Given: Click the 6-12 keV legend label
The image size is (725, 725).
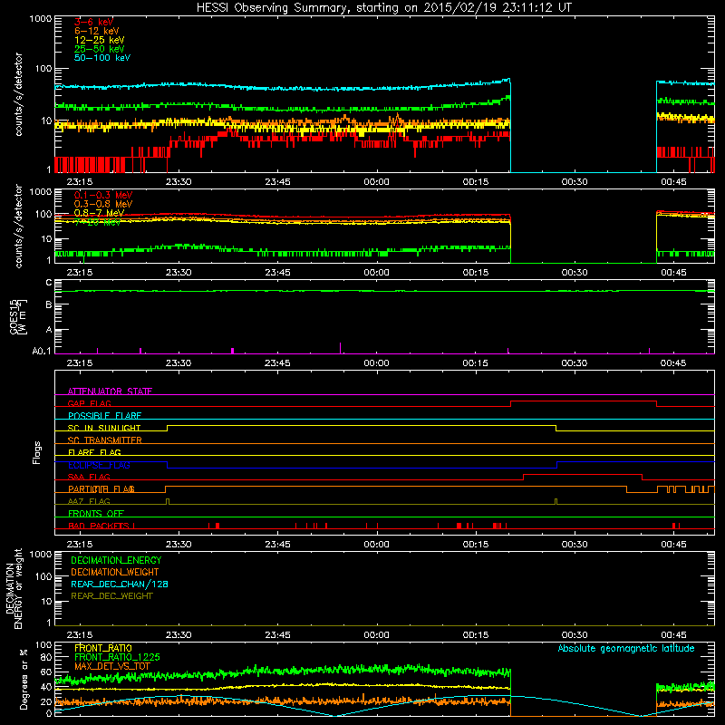Looking at the screenshot, I should 97,31.
